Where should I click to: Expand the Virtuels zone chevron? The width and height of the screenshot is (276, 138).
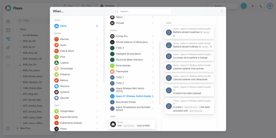[153, 23]
